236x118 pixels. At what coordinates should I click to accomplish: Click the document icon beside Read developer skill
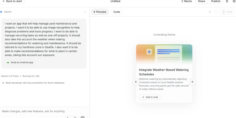(3, 83)
